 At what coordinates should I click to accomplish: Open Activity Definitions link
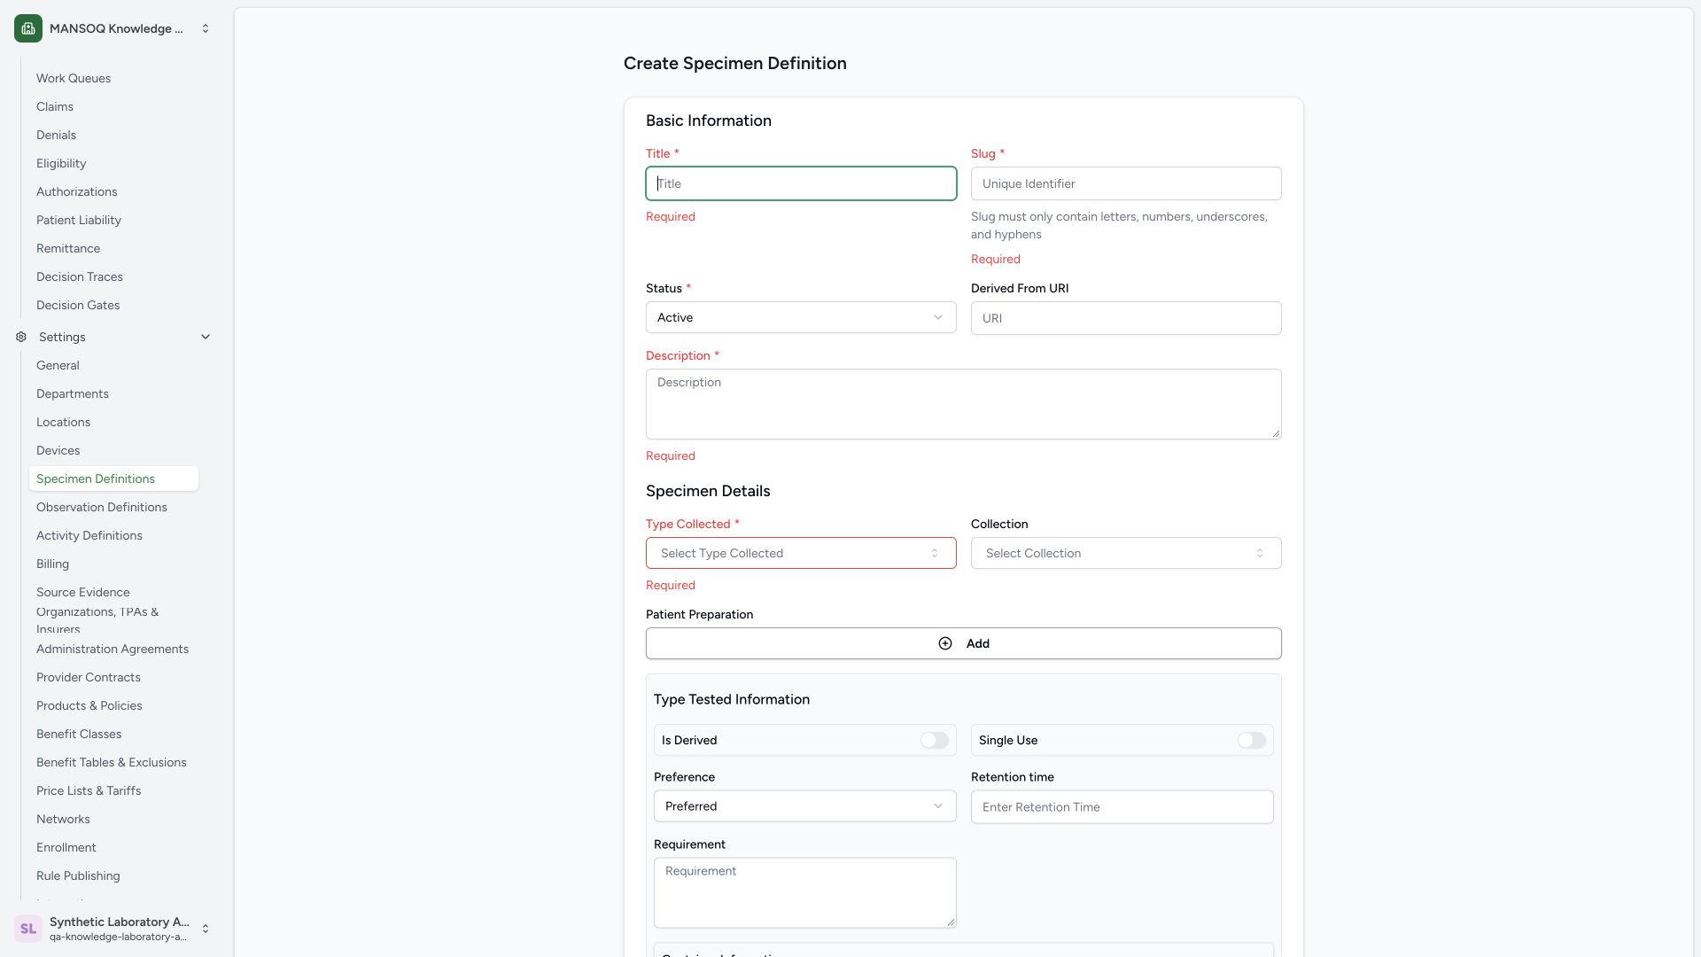[89, 535]
